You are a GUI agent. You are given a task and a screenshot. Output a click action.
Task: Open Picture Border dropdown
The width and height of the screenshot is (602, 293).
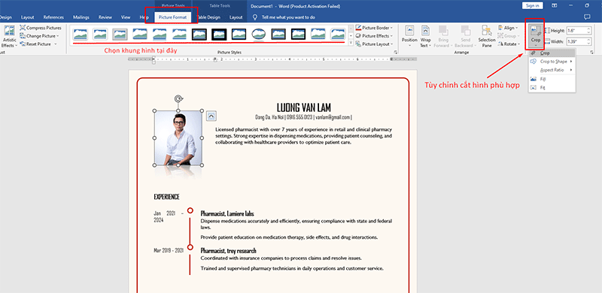(374, 28)
